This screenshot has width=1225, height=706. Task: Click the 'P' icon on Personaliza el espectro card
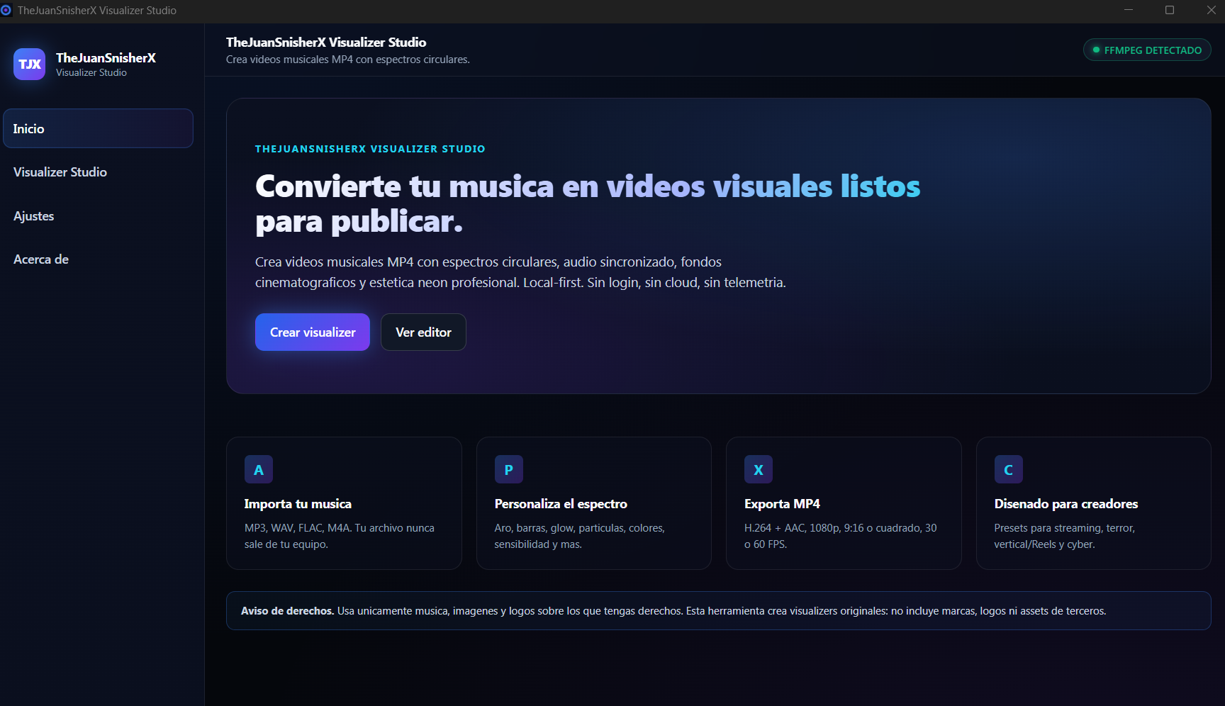[508, 469]
